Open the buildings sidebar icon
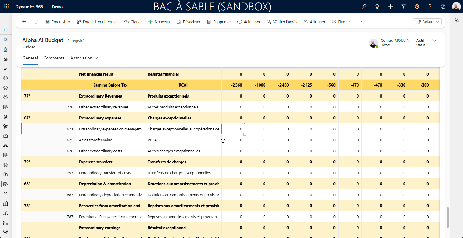Image resolution: width=463 pixels, height=238 pixels. (5, 203)
